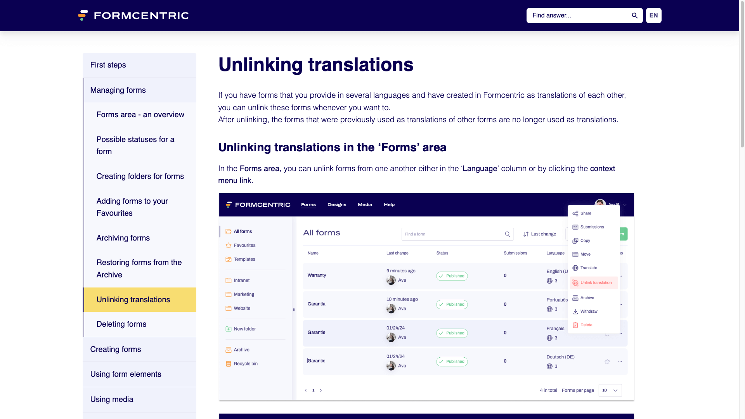Open 'Adding forms to your Favourites' page
The height and width of the screenshot is (419, 745).
point(140,207)
